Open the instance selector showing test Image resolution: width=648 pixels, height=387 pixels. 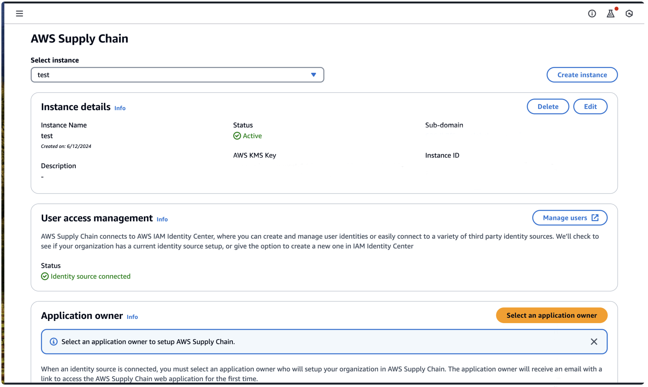[177, 75]
